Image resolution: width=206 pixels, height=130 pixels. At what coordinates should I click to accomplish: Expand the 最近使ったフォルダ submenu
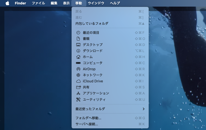click(x=90, y=109)
